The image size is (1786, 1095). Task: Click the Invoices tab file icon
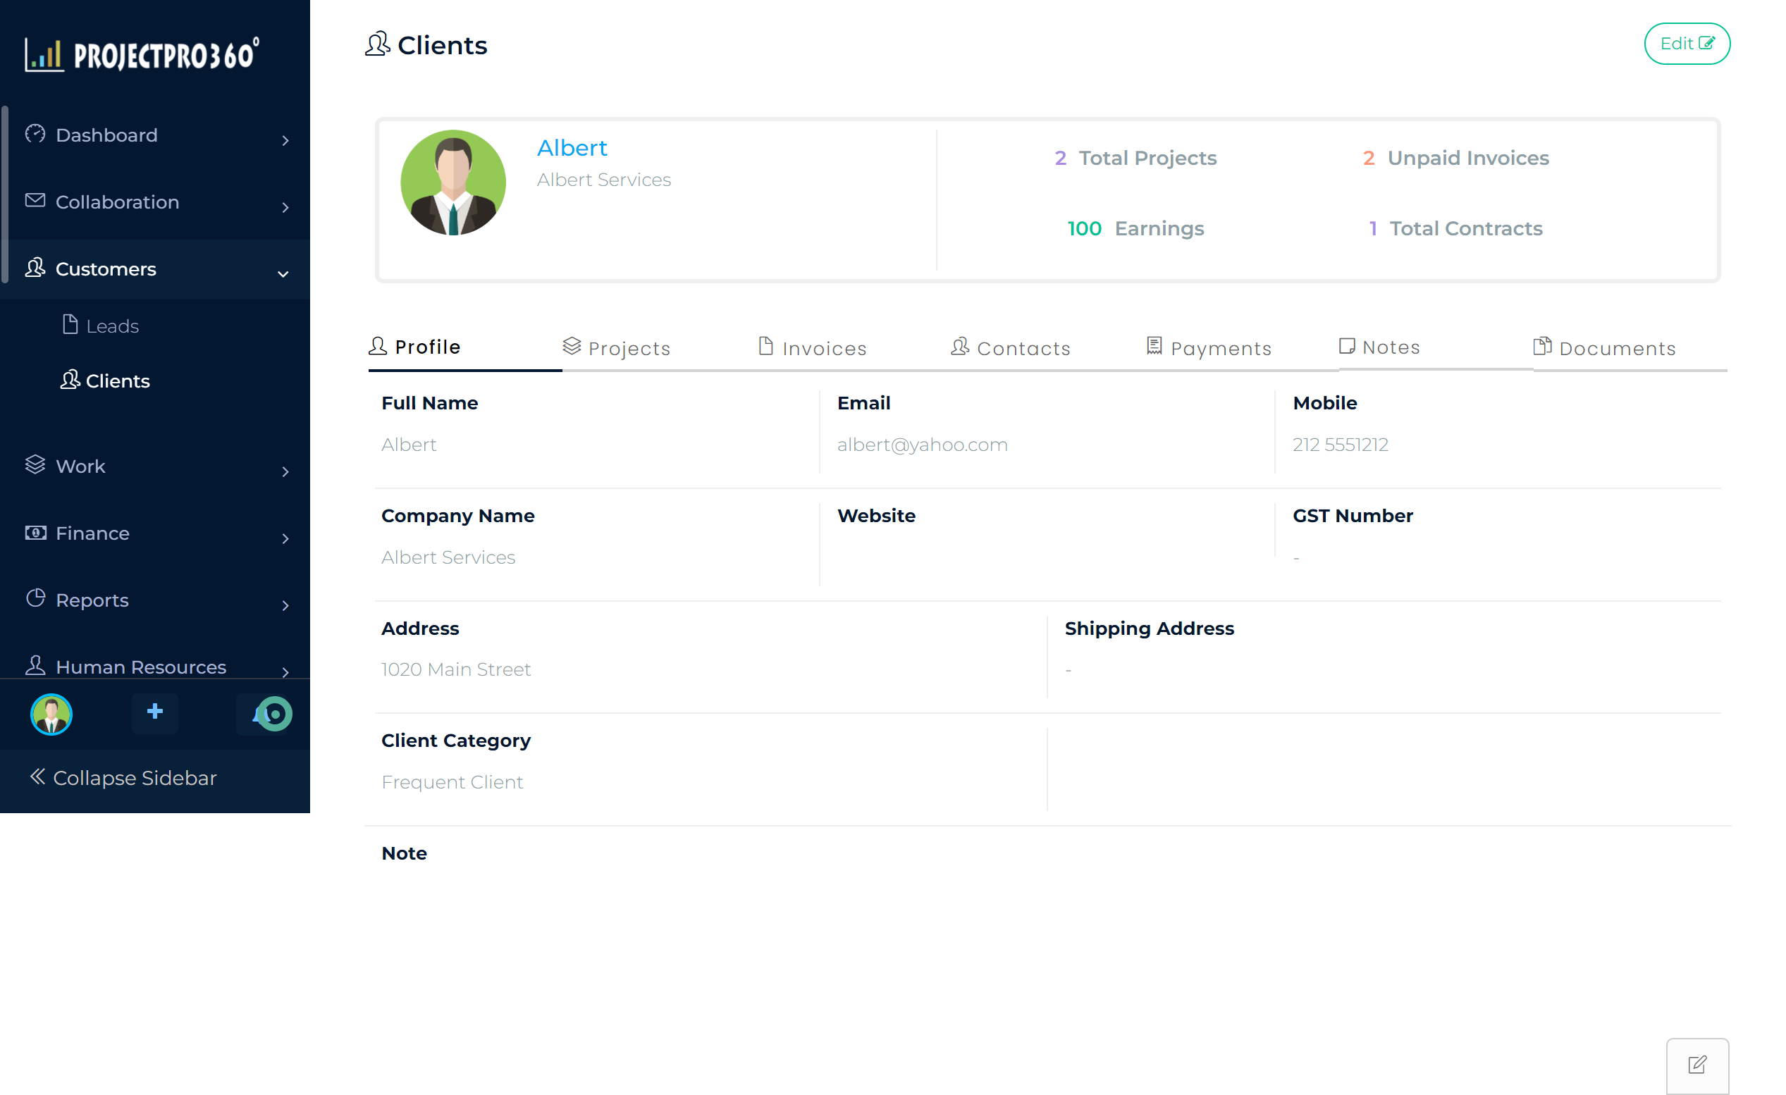pyautogui.click(x=766, y=346)
